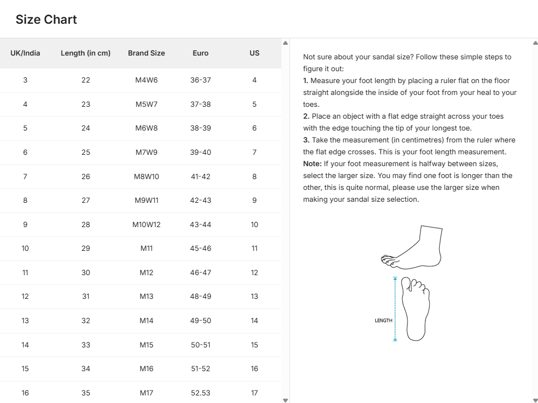Click the table's scroll up arrow

[x=285, y=43]
